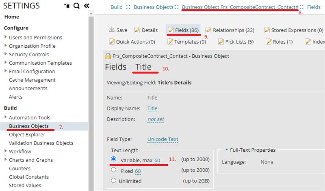Click the Details pencil icon
325x191 pixels.
coord(137,30)
